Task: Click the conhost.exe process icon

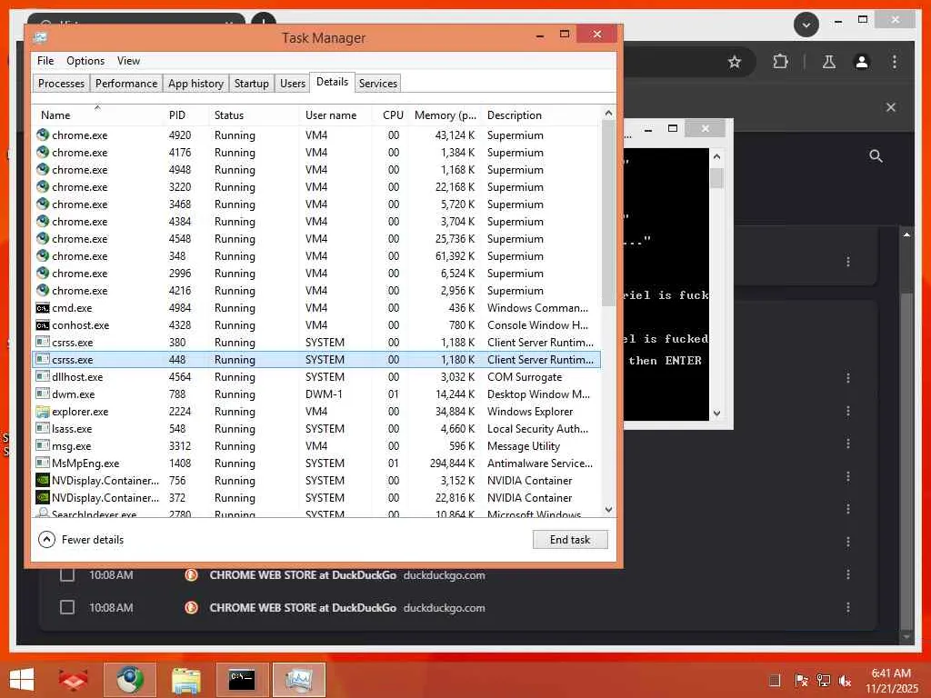Action: point(43,325)
